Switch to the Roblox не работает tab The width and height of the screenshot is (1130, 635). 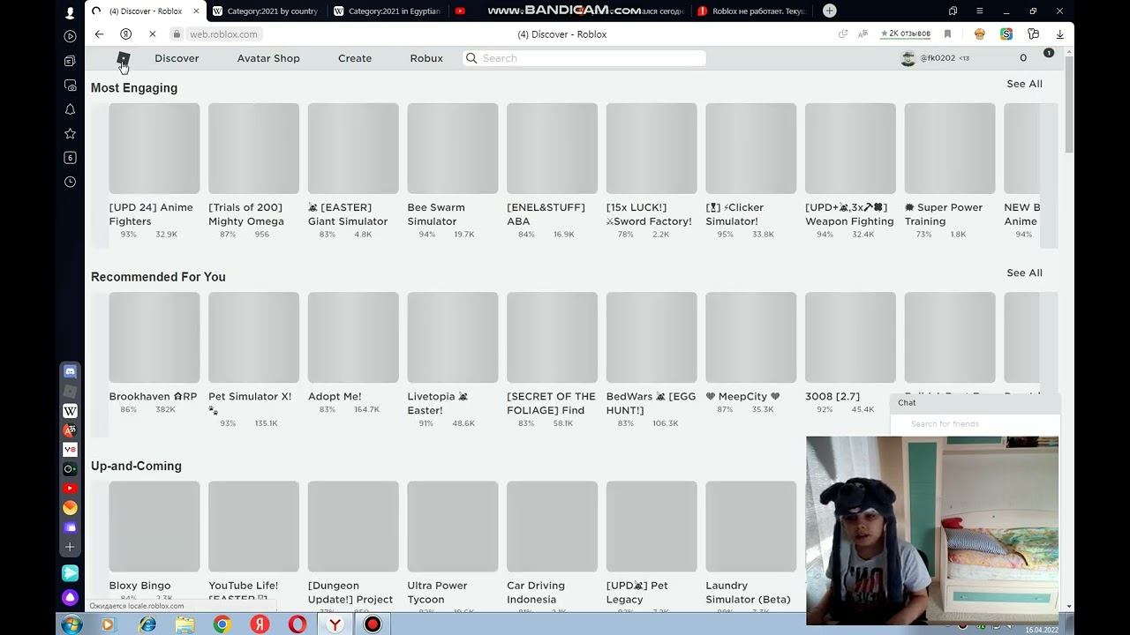coord(750,11)
